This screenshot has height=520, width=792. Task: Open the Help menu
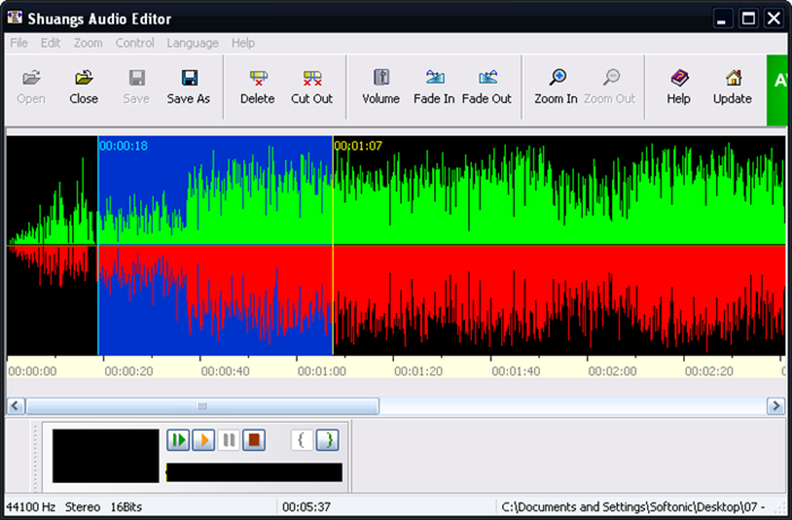click(243, 43)
